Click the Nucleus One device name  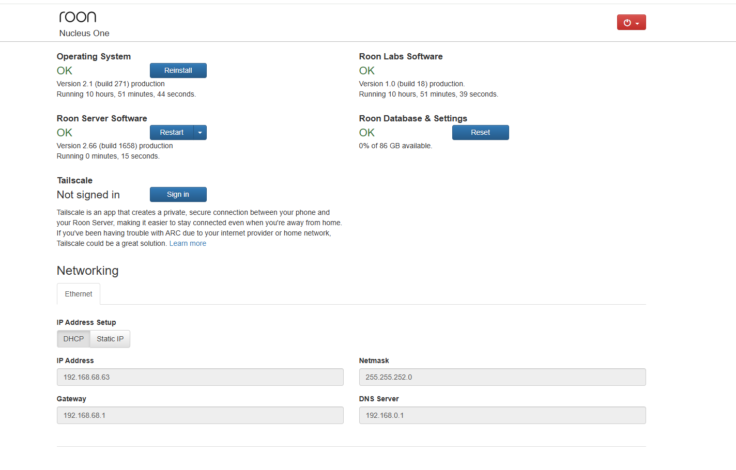pos(84,33)
